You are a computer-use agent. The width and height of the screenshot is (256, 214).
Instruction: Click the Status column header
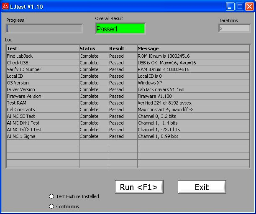point(94,48)
